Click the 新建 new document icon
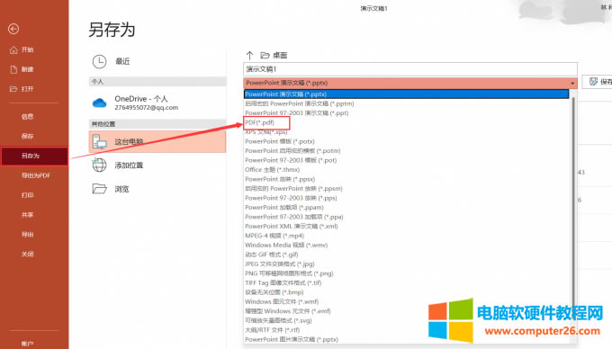Screen dimensions: 612x349 pos(13,69)
